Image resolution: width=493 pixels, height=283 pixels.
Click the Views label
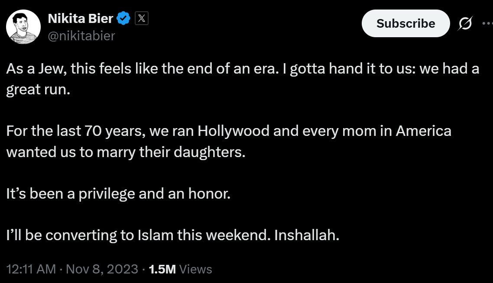(195, 269)
